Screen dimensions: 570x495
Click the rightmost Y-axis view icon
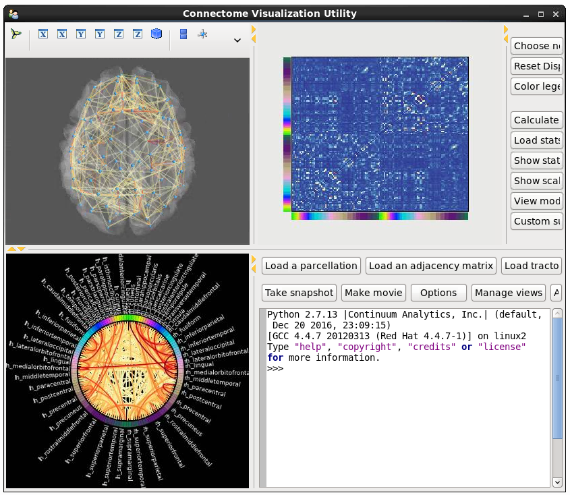100,34
